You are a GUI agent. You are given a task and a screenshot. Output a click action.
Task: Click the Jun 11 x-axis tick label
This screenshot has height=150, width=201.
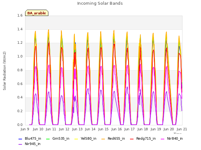click(51, 129)
